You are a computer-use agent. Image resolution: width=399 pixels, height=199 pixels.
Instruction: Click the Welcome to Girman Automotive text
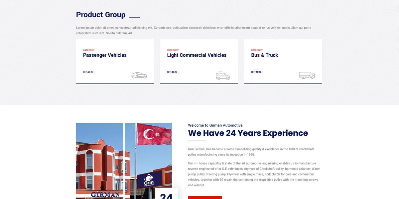click(x=215, y=125)
